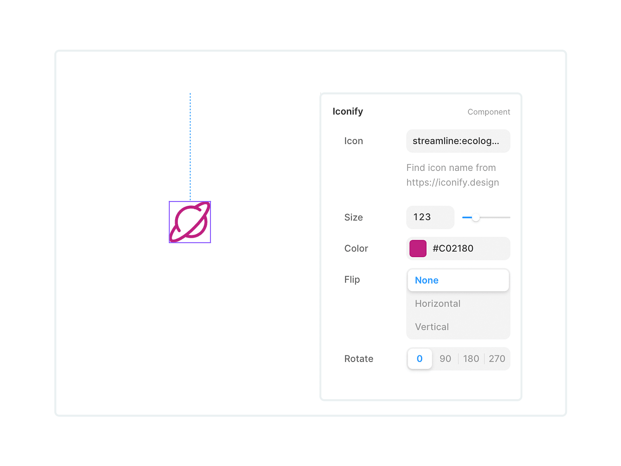Open the pink color swatch picker

click(418, 249)
